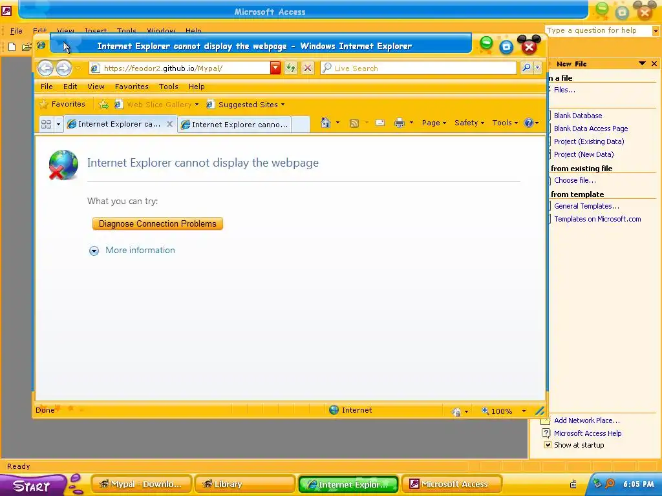Run Live Search with the magnifier button
This screenshot has height=496, width=662.
tap(526, 67)
